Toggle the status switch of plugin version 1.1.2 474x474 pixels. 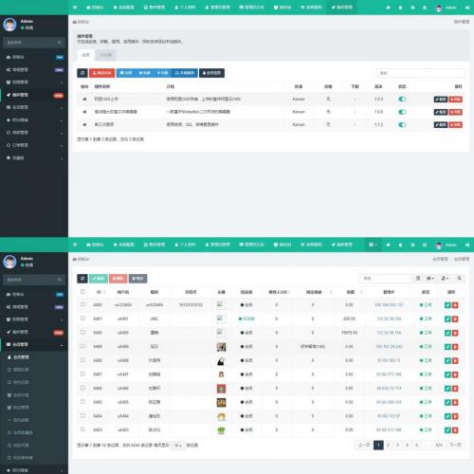click(x=402, y=124)
